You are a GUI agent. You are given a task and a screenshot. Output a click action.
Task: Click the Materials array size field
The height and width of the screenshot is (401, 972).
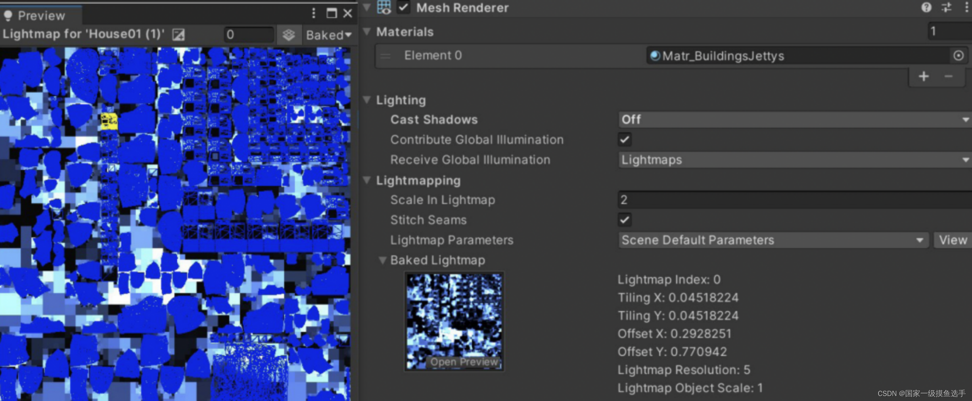949,31
